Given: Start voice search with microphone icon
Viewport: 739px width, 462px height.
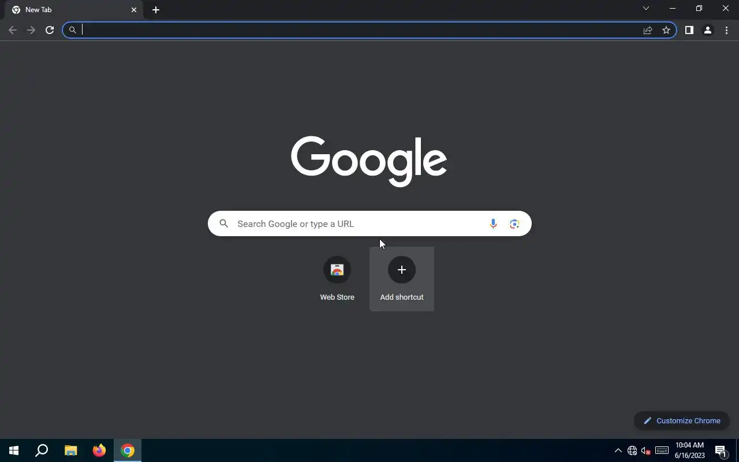Looking at the screenshot, I should (x=493, y=223).
